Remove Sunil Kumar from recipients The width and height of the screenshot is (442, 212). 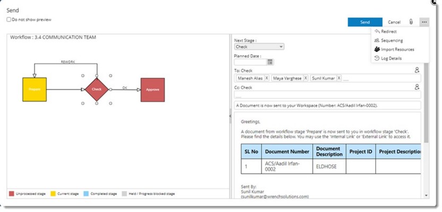pyautogui.click(x=339, y=78)
